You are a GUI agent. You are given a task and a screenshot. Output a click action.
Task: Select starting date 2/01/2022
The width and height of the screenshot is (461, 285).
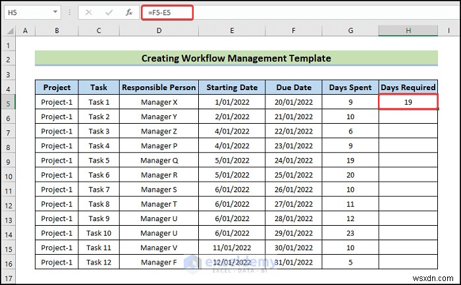[x=232, y=117]
